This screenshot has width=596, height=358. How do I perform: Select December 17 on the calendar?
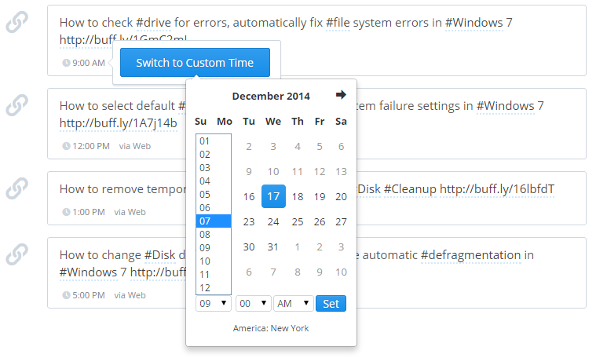(x=272, y=196)
